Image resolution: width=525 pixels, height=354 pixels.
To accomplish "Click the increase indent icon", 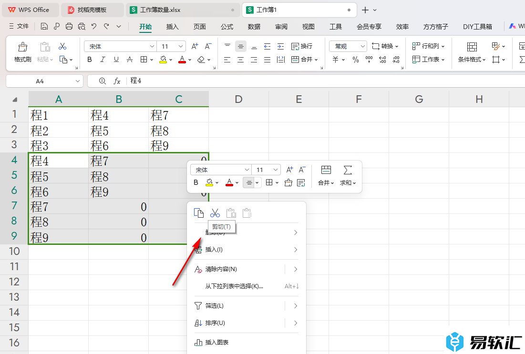I will pos(280,47).
